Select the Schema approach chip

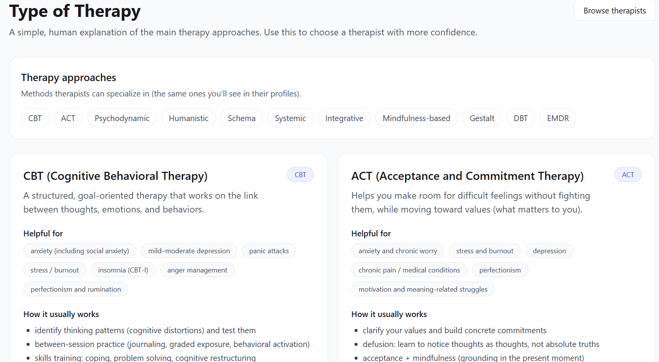(241, 118)
